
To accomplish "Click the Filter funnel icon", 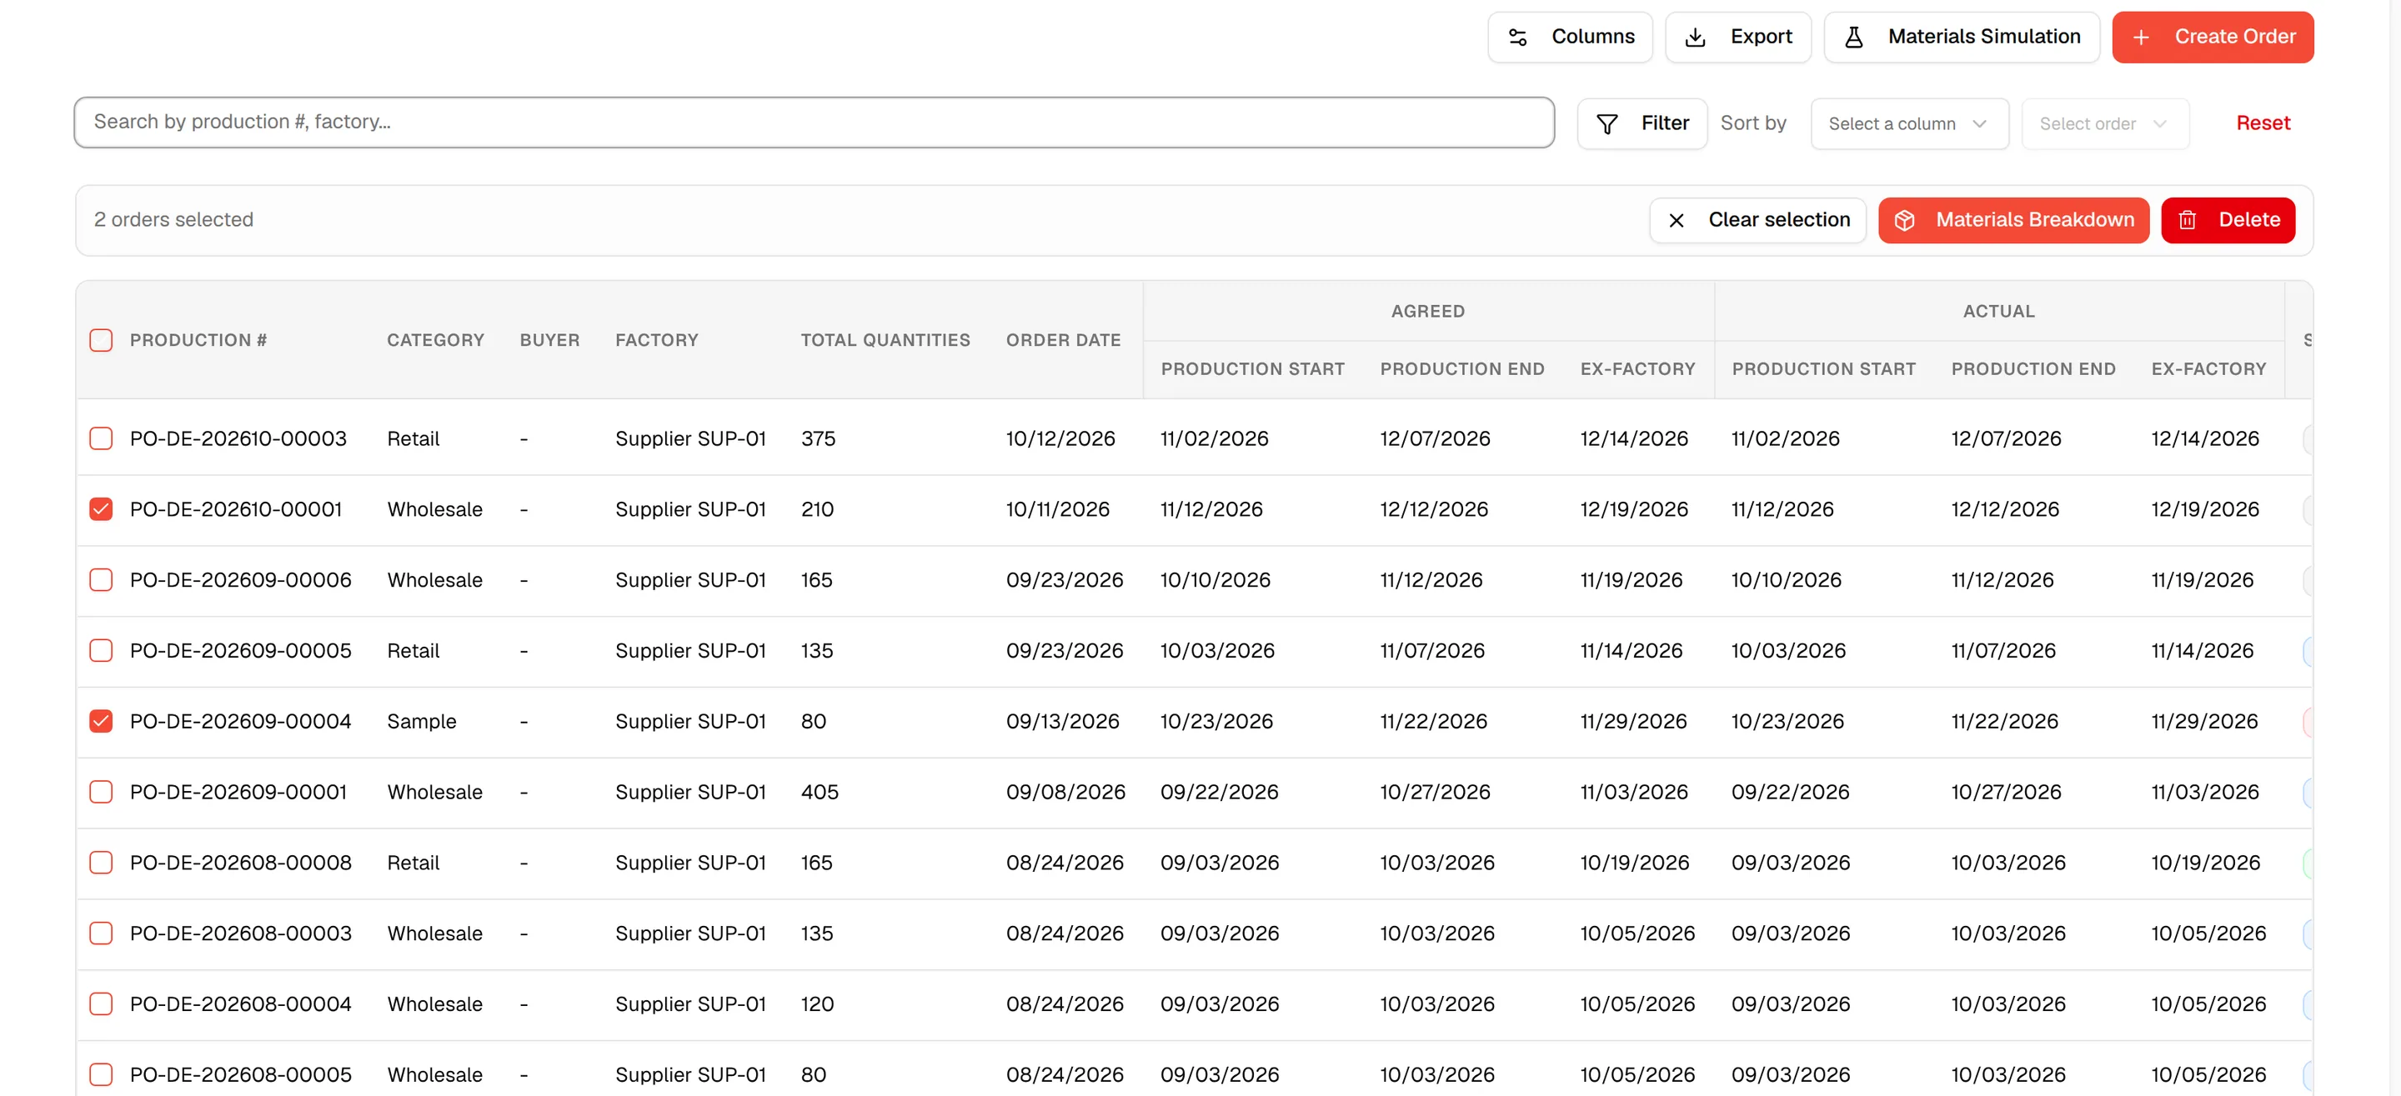I will click(x=1607, y=124).
